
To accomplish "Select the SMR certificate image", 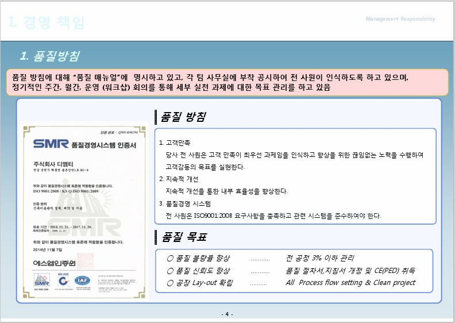I will click(x=84, y=212).
